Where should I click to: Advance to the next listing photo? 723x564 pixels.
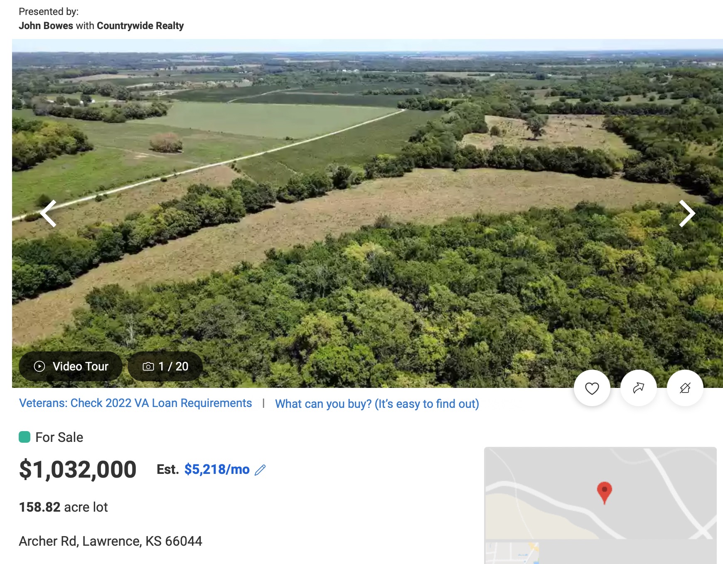click(x=686, y=213)
